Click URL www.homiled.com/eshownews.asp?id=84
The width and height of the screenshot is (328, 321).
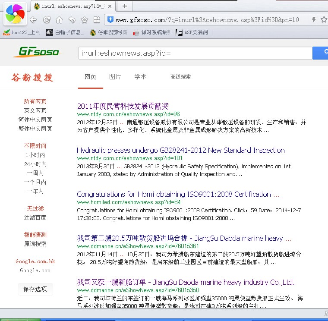(x=129, y=202)
